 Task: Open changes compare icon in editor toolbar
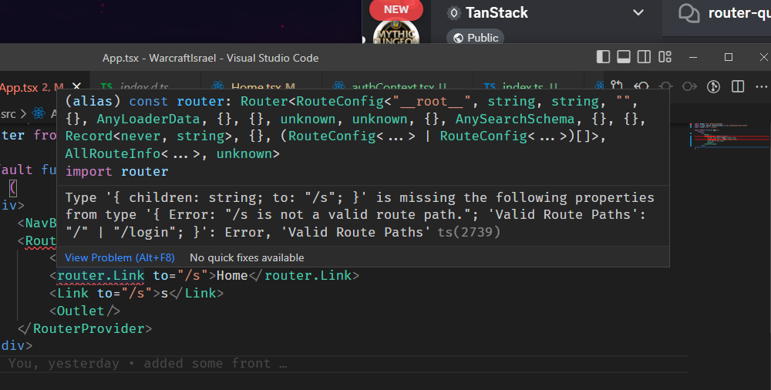tap(617, 86)
